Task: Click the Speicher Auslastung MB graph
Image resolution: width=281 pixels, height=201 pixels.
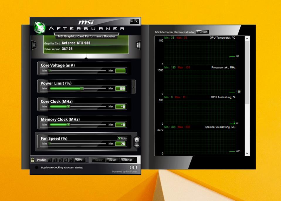Action: click(x=200, y=142)
